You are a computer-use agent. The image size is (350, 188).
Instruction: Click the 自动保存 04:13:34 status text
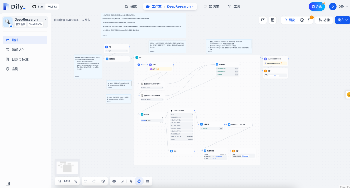click(72, 20)
